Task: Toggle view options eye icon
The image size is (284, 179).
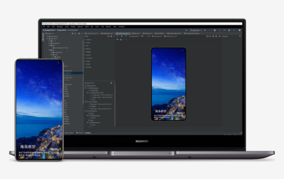Action: [x=117, y=39]
